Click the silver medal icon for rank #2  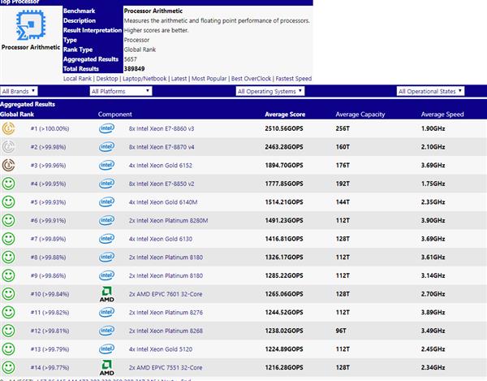tap(10, 147)
